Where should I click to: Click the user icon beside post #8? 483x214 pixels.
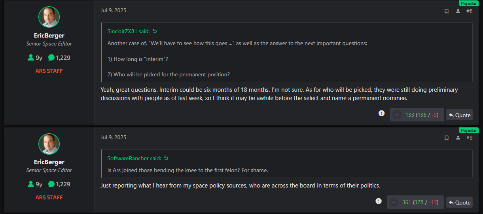[458, 11]
